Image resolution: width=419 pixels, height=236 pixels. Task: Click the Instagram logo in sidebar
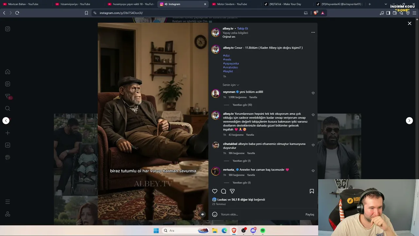[x=8, y=29]
